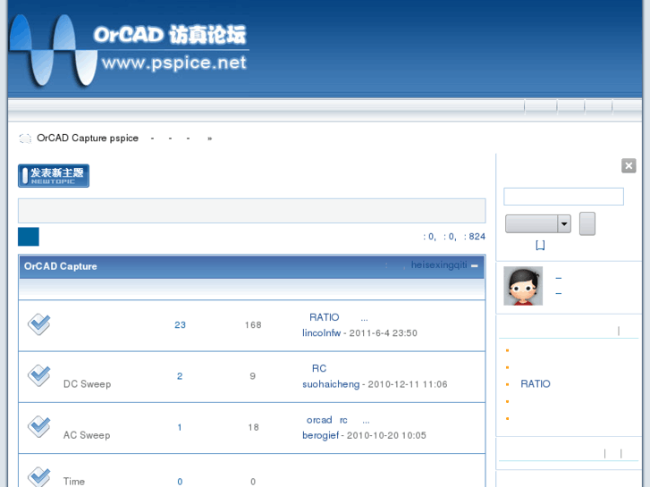Click the OrCAD Capture category title

61,266
